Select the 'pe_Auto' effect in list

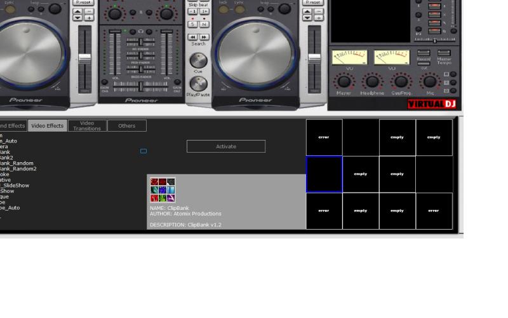coord(10,208)
